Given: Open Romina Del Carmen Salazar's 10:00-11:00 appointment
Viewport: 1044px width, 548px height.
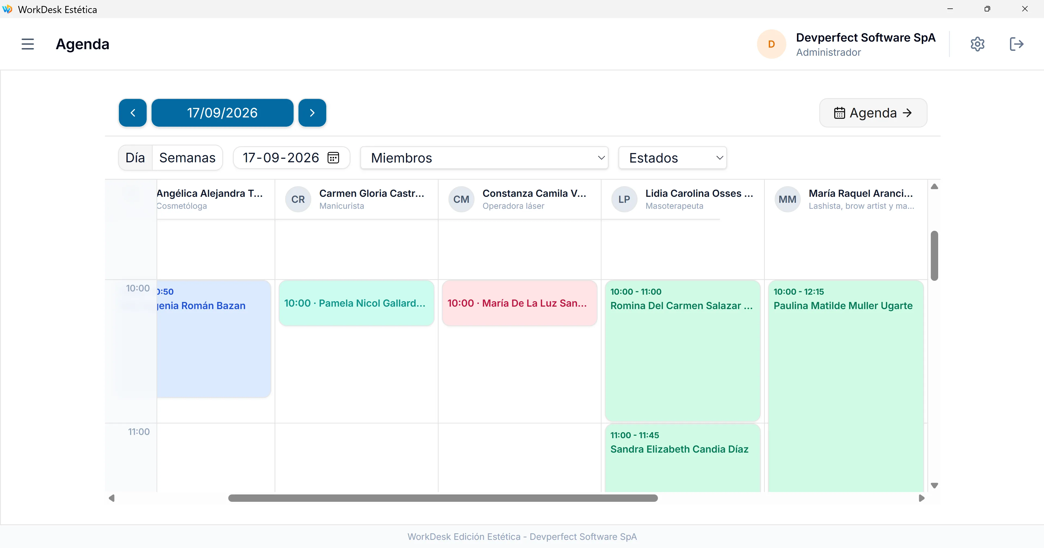Looking at the screenshot, I should (682, 350).
